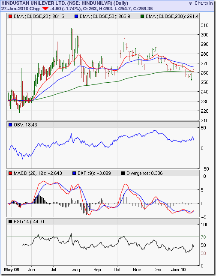Click the blue EXP (9) legend swatch

pyautogui.click(x=74, y=173)
